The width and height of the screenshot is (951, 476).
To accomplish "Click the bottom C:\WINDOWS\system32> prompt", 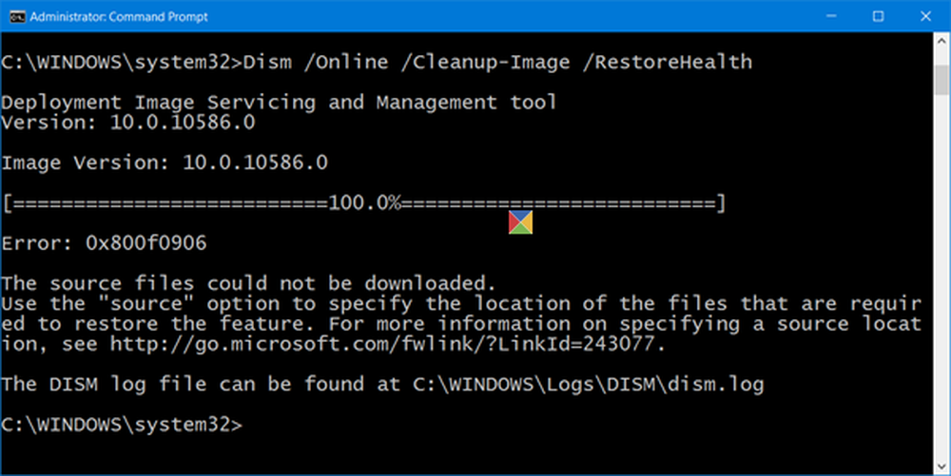I will point(122,425).
